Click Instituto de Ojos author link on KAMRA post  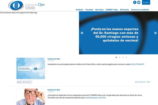click(54, 90)
